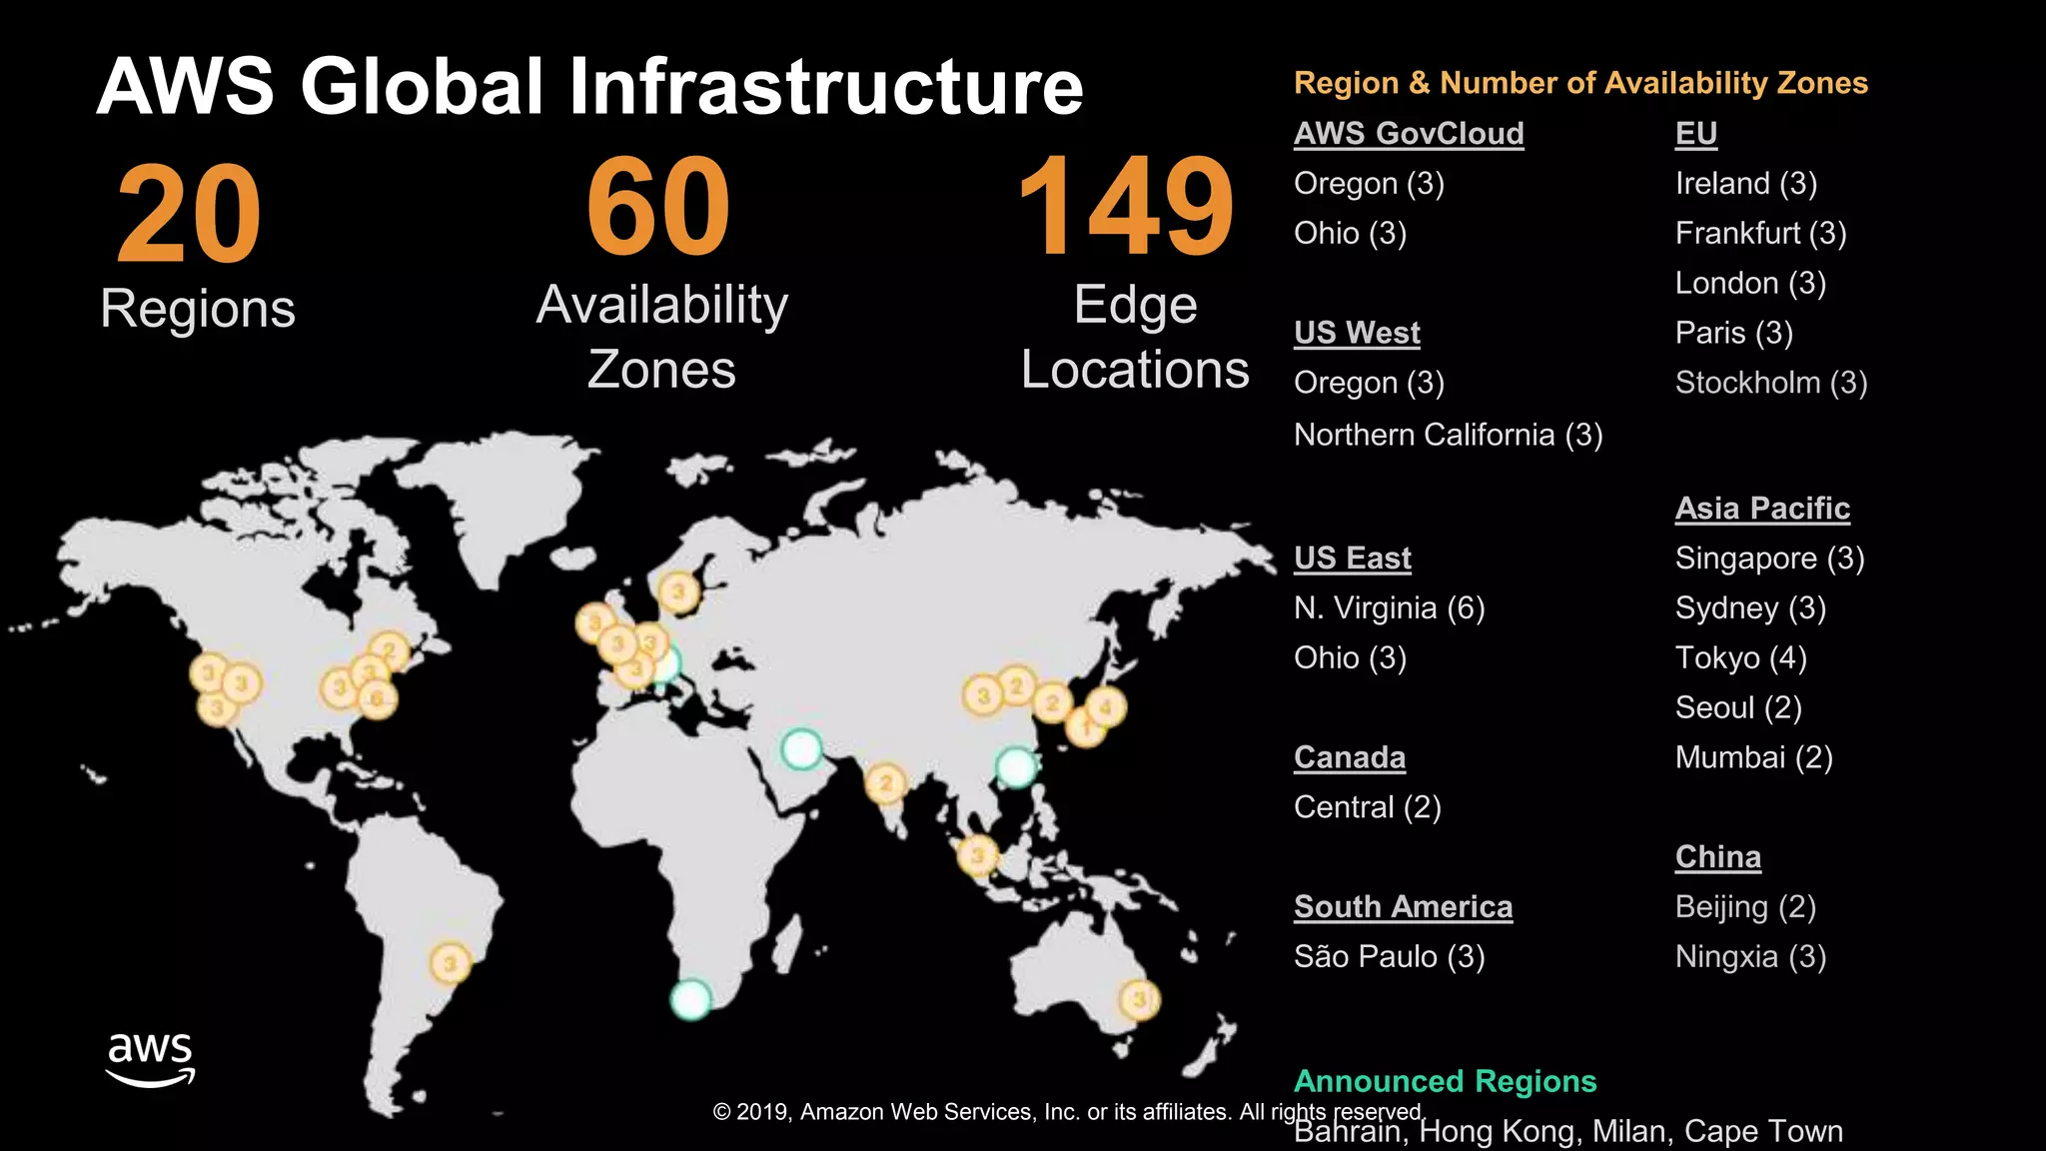Viewport: 2046px width, 1151px height.
Task: Click Beijing (2)
Action: coord(1745,907)
